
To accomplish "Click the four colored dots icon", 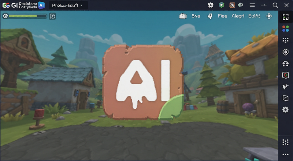I will coord(286,29).
